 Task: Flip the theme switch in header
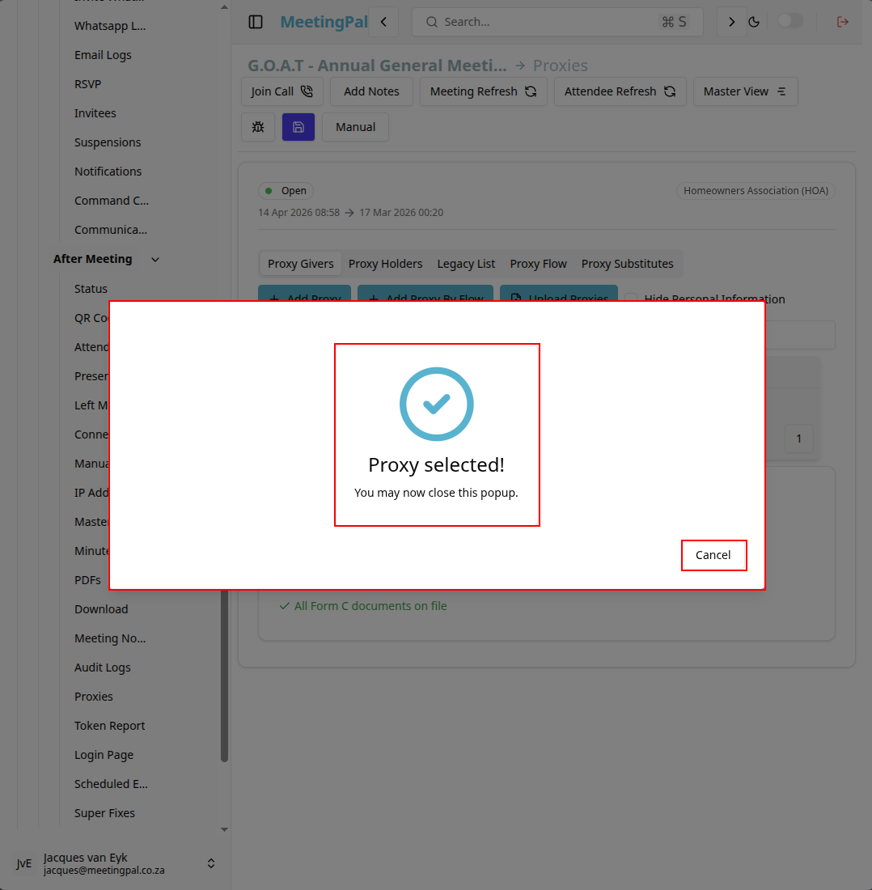pyautogui.click(x=789, y=21)
